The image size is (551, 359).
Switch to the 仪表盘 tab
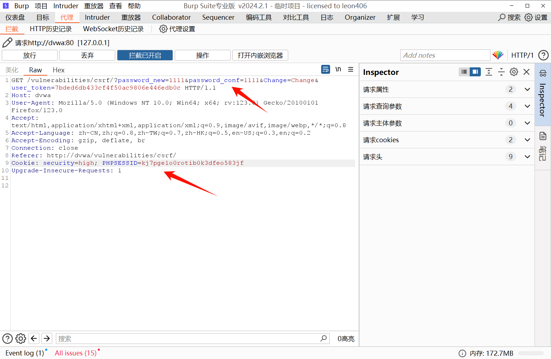point(15,17)
